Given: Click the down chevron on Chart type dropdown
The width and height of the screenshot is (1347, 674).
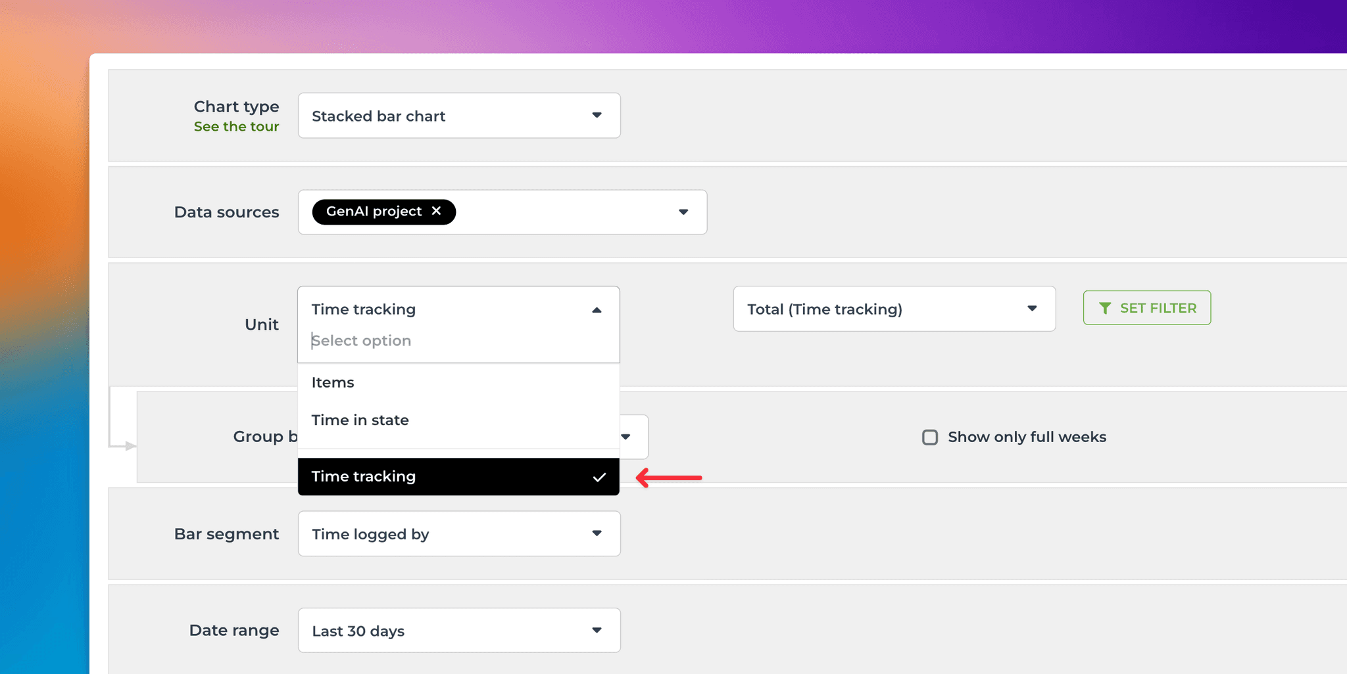Looking at the screenshot, I should point(597,115).
